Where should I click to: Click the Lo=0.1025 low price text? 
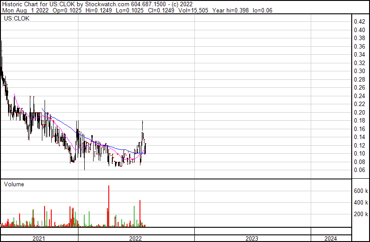(x=130, y=10)
